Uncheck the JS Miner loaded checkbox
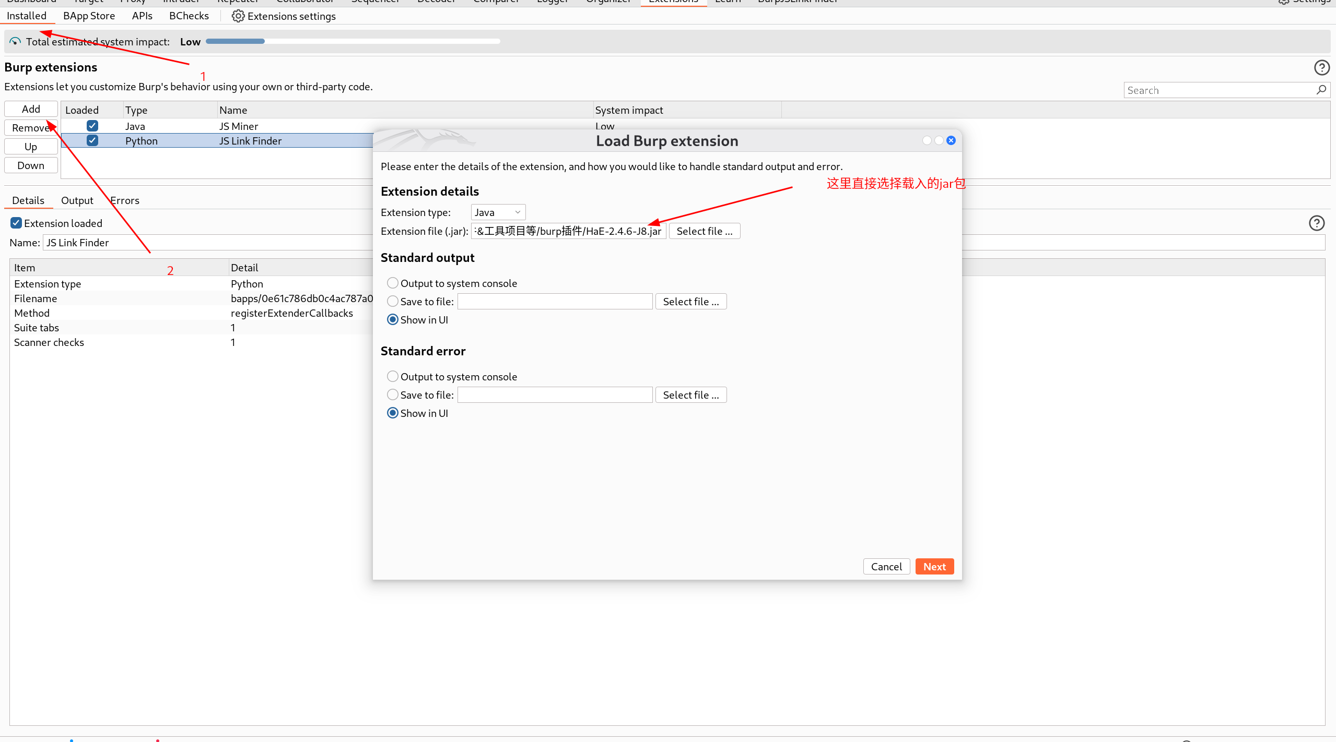Screen dimensions: 1336x742 (x=92, y=126)
